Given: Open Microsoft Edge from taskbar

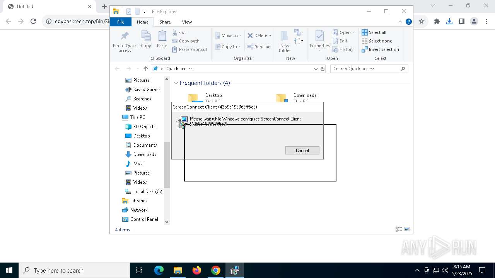Looking at the screenshot, I should coord(159,270).
